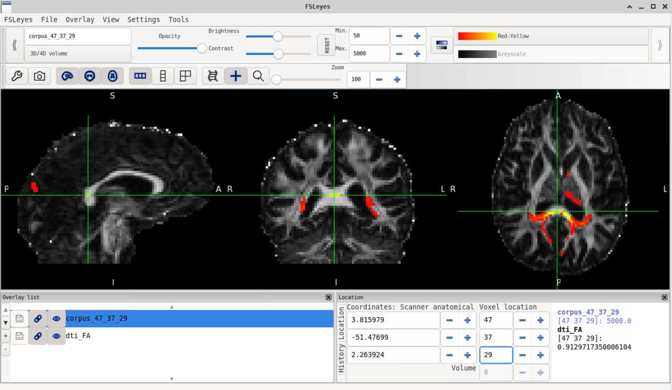Switch to History tab in Location panel
This screenshot has height=390, width=672.
[x=341, y=359]
